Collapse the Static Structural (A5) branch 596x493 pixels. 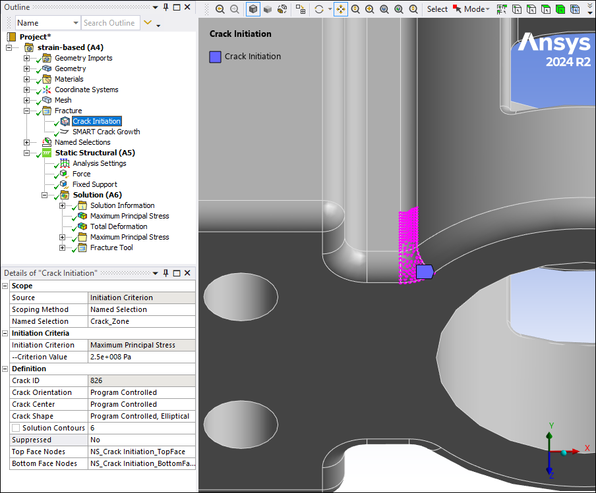[27, 153]
